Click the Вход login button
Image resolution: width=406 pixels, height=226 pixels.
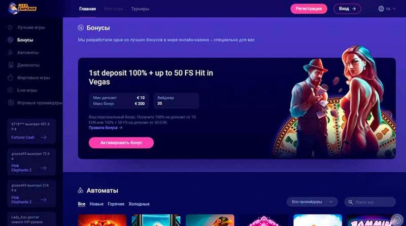(x=347, y=9)
